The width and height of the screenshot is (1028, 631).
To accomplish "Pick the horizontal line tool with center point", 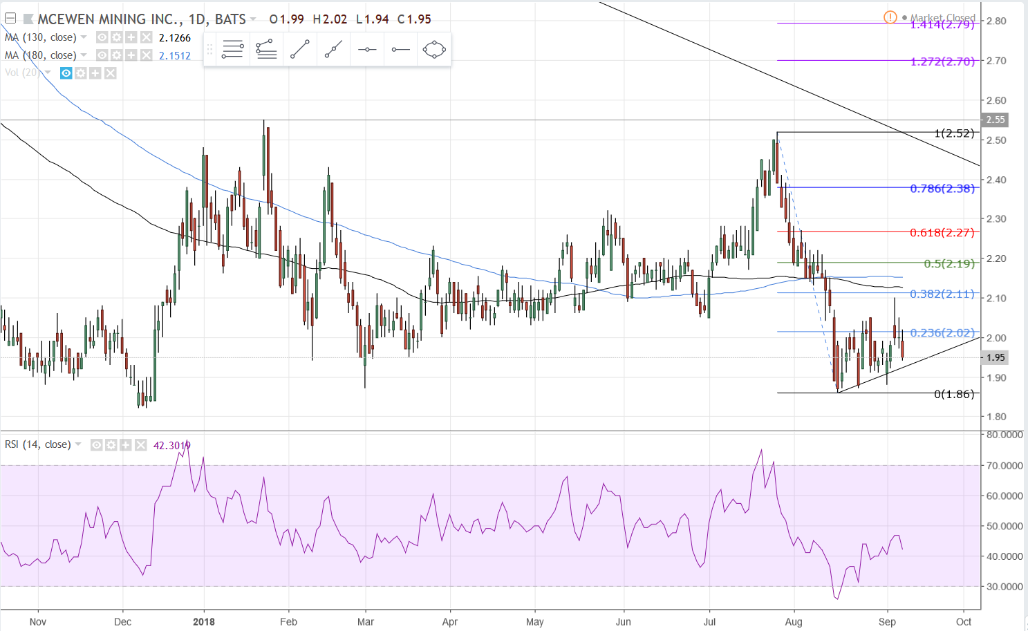I will tap(367, 50).
